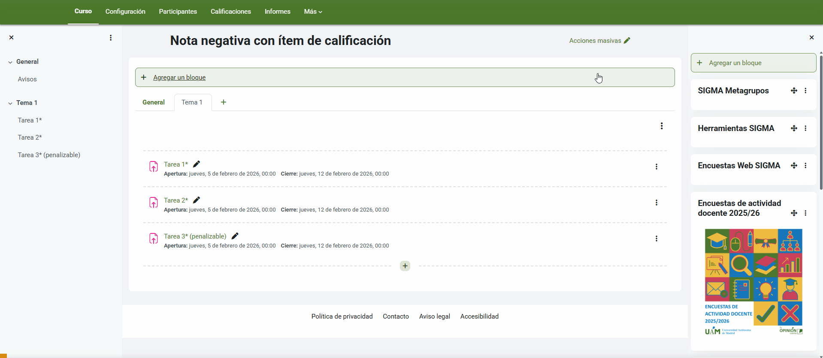The height and width of the screenshot is (358, 823).
Task: Open the Tarea 1* assignment link
Action: coord(176,164)
